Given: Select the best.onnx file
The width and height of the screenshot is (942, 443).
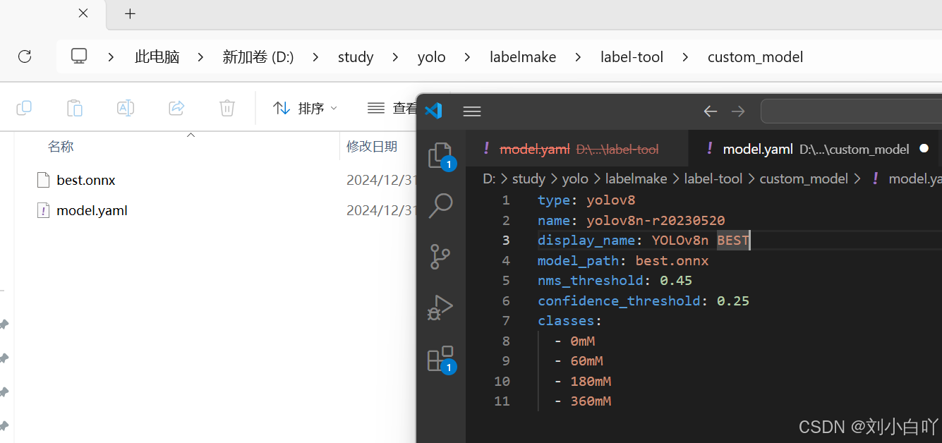Looking at the screenshot, I should pyautogui.click(x=86, y=180).
